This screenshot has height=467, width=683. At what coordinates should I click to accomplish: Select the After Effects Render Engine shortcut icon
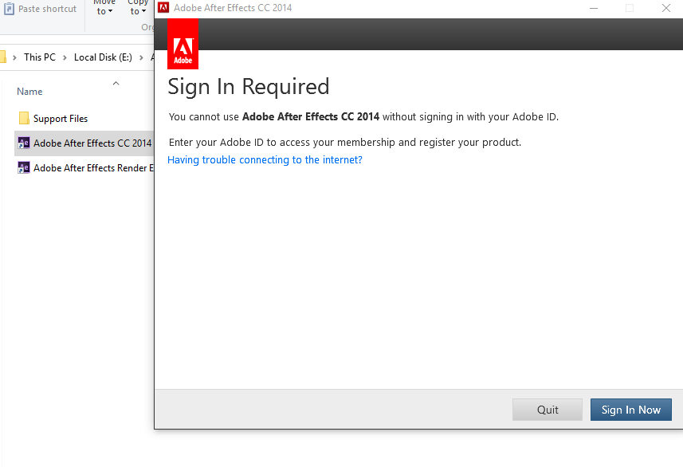(x=24, y=167)
